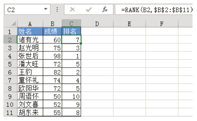Click the rank cell showing 10
The width and height of the screenshot is (197, 121).
point(71,97)
